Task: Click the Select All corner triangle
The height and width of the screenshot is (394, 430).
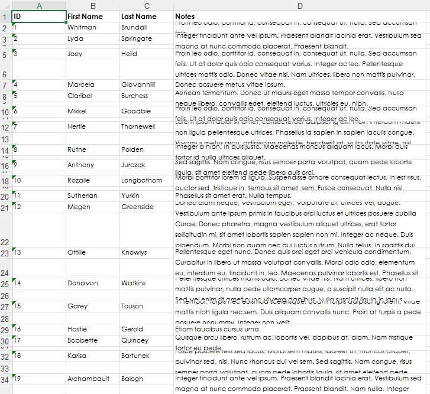Action: (x=5, y=5)
